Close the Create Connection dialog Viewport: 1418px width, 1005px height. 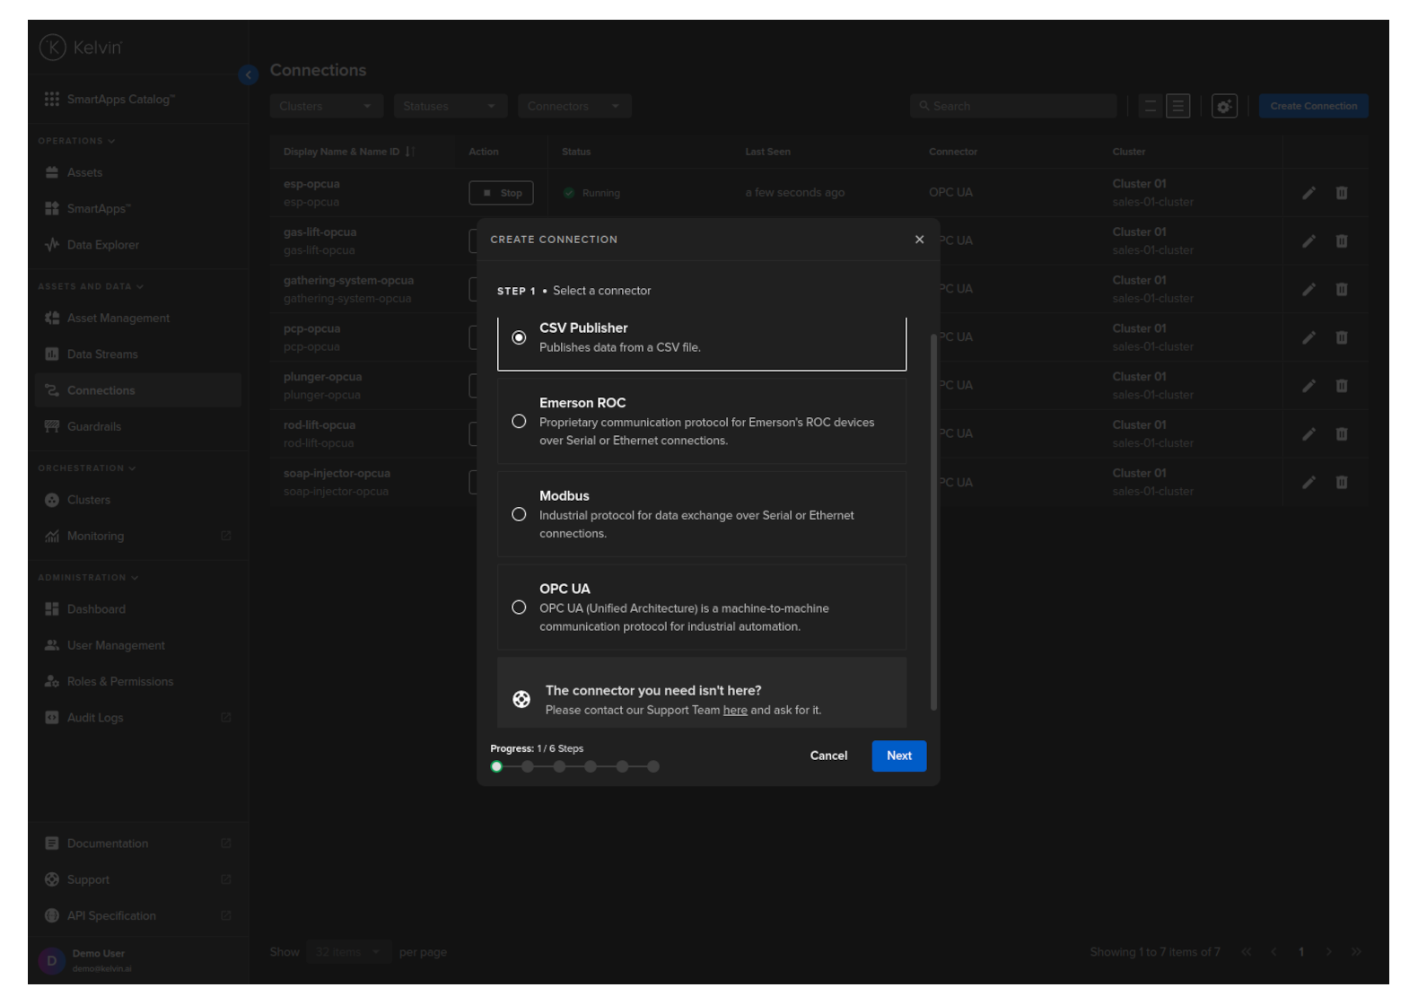click(919, 240)
